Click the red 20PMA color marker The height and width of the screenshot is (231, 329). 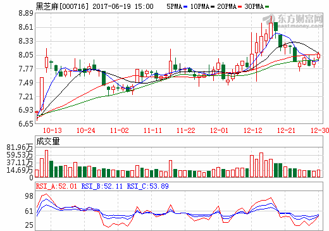click(240, 7)
